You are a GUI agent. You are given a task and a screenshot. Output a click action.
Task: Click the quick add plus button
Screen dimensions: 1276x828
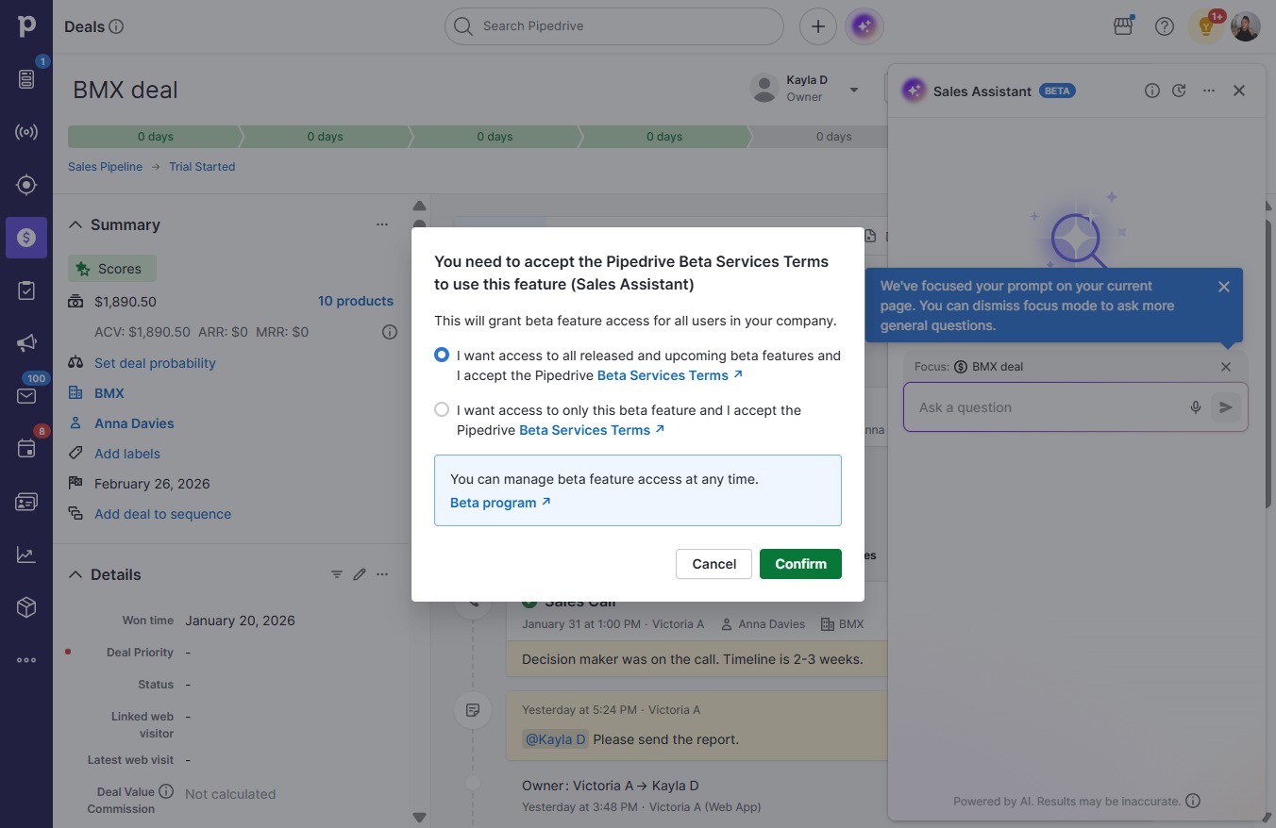[x=818, y=26]
